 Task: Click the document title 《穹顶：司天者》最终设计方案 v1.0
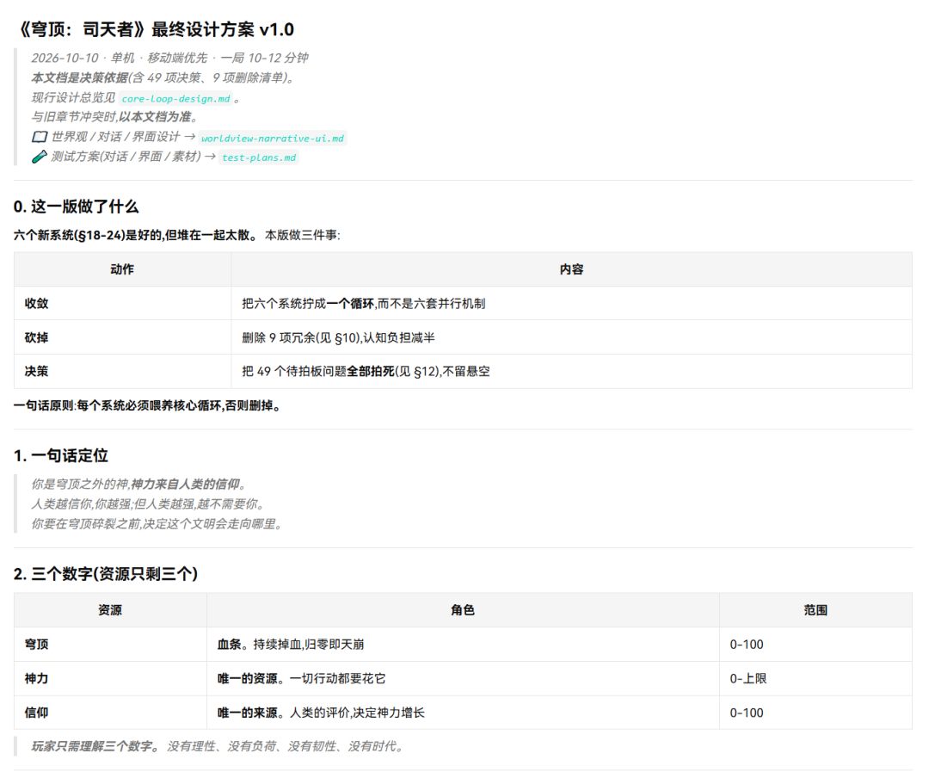(155, 29)
